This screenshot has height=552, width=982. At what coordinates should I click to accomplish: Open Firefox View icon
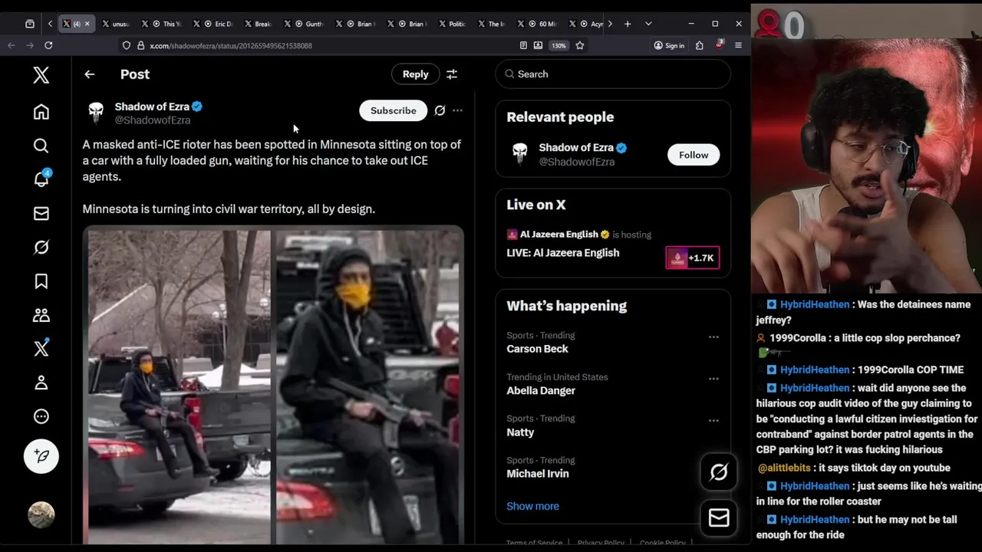(x=30, y=24)
